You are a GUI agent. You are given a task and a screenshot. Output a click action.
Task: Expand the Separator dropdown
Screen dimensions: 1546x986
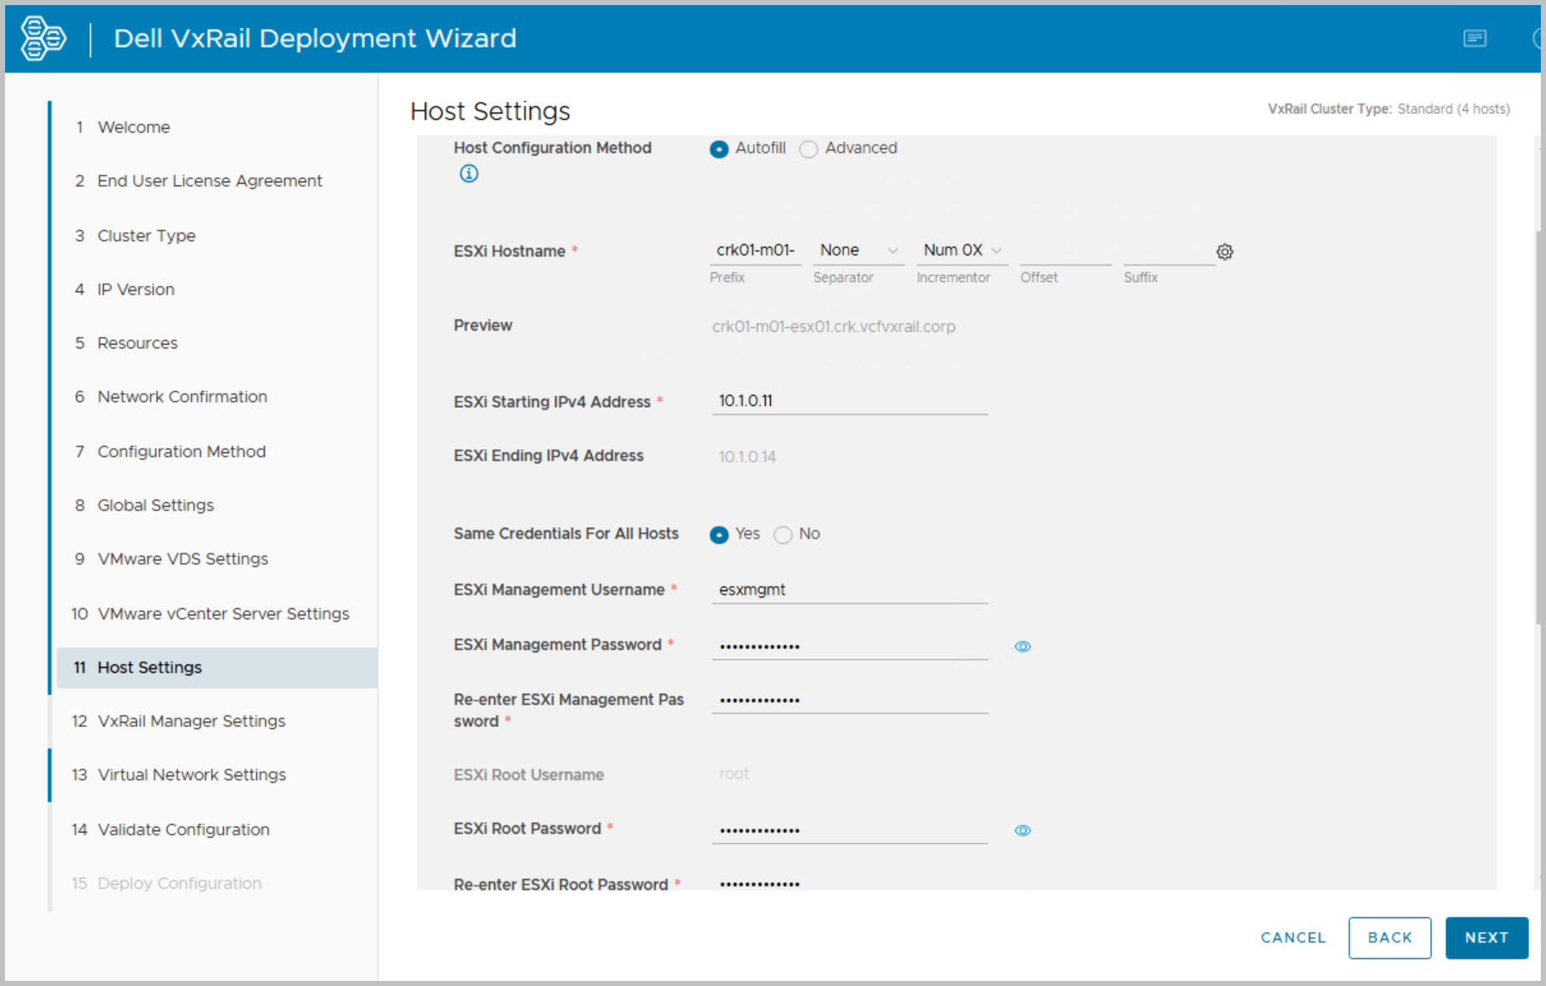(x=858, y=250)
